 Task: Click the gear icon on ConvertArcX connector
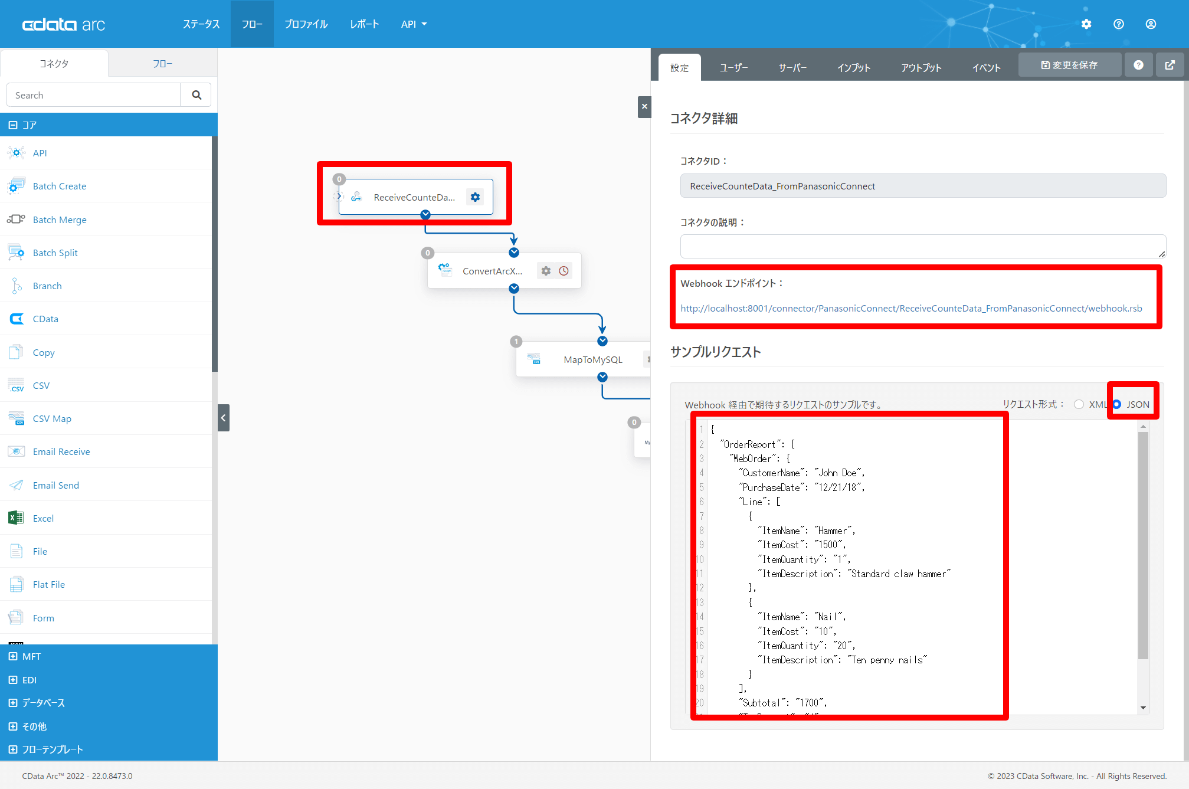pos(546,271)
